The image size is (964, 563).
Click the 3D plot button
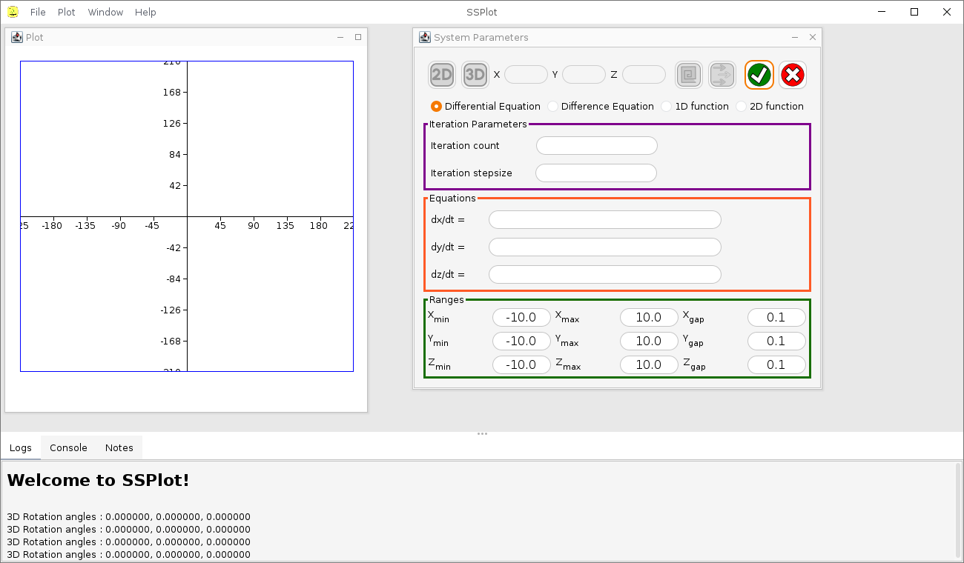[475, 74]
